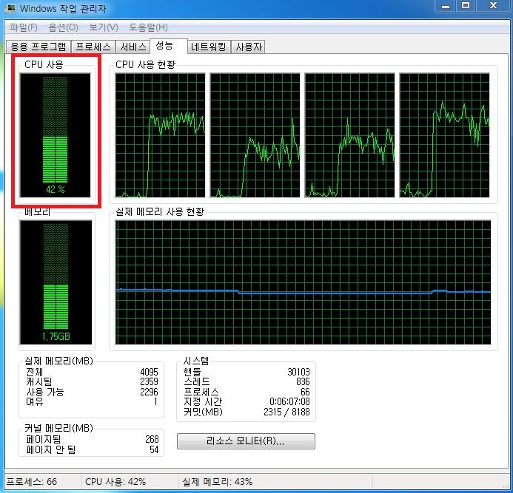Click the 스레드 value 836

click(303, 381)
